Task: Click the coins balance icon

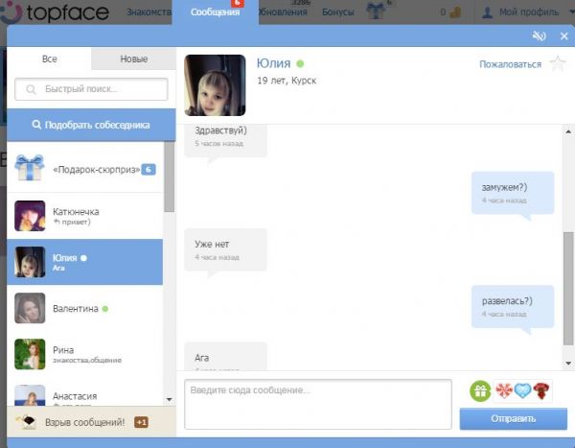Action: pos(457,13)
